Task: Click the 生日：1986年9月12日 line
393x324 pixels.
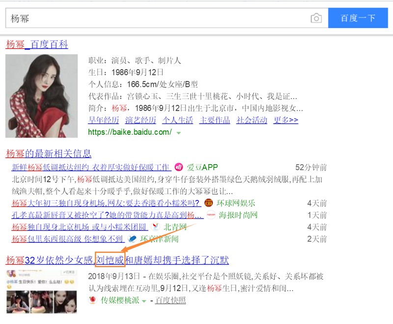Action: (x=126, y=72)
